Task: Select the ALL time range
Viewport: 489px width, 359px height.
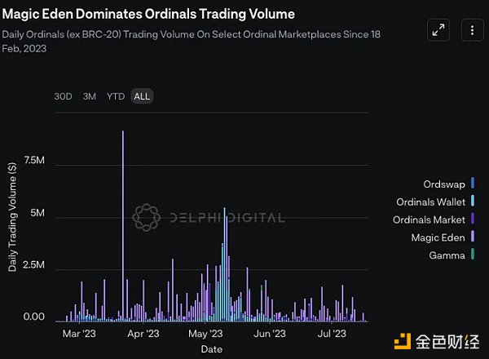Action: pos(142,96)
